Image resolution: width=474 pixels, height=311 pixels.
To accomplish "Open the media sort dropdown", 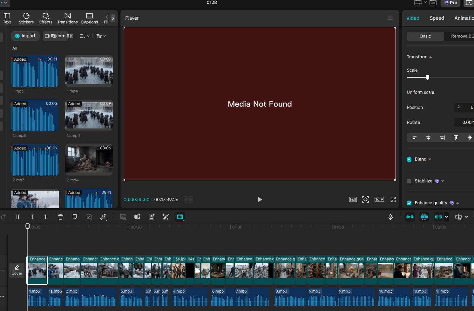I will tap(85, 36).
